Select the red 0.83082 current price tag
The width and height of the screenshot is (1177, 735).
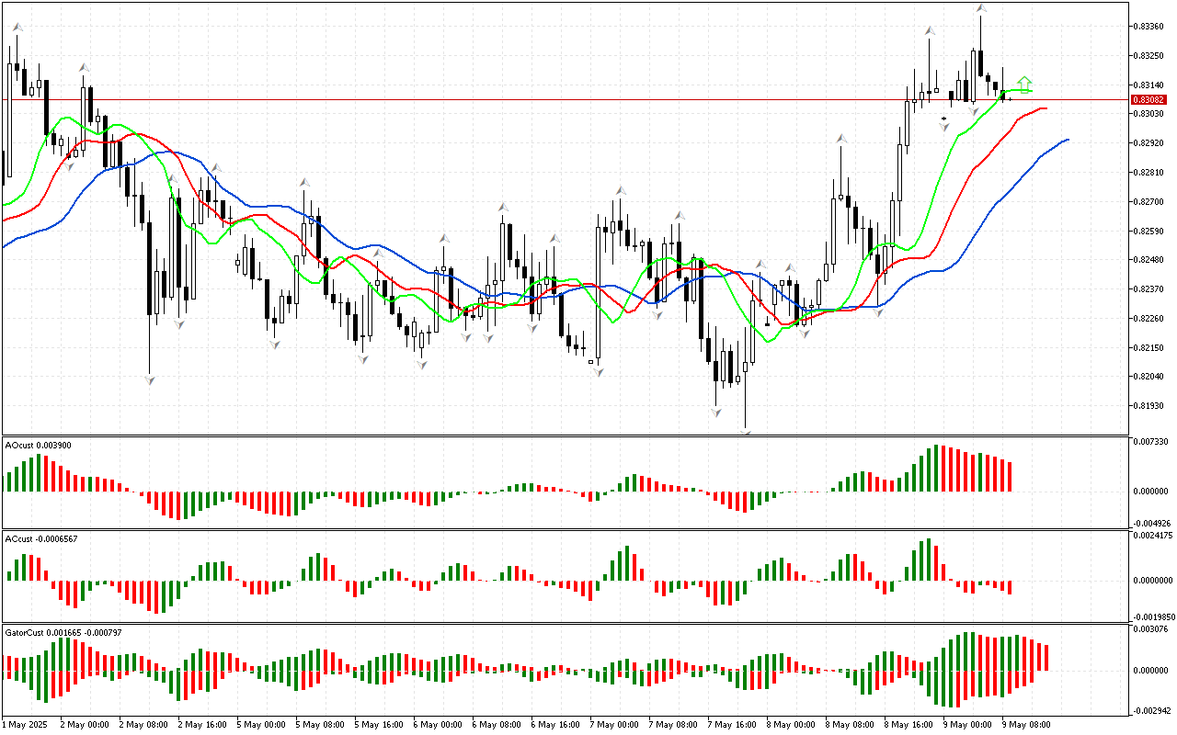point(1148,99)
